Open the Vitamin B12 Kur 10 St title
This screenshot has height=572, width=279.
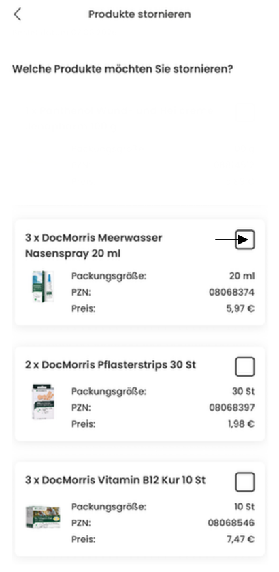[x=115, y=479]
